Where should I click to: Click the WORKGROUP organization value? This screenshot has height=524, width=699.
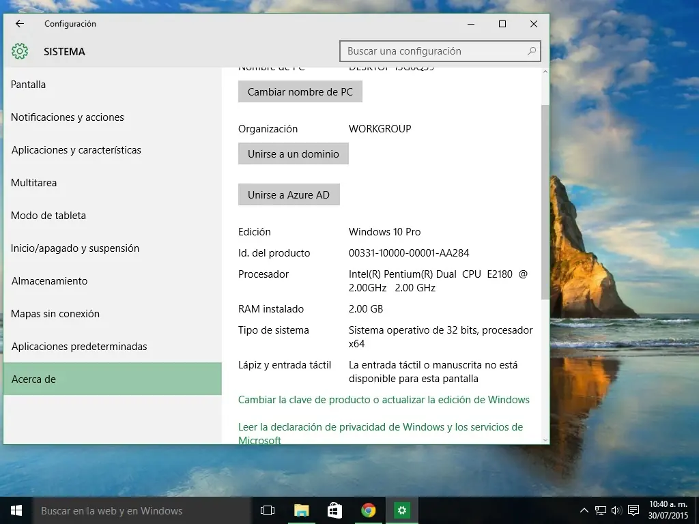tap(380, 129)
